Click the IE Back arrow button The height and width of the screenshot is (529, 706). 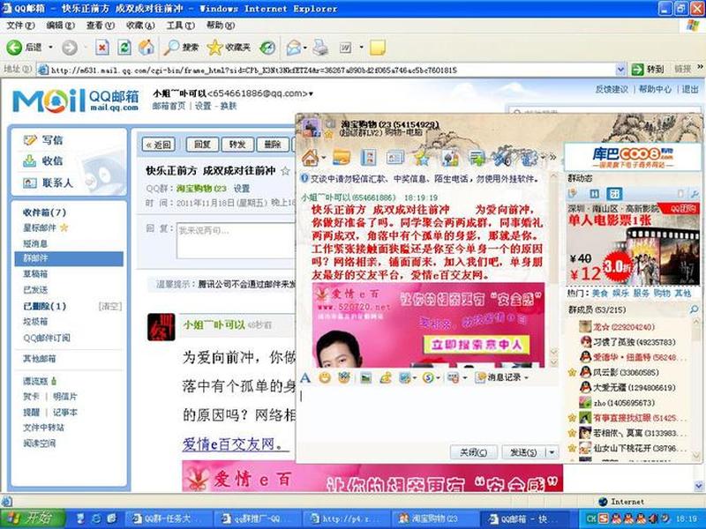[14, 48]
